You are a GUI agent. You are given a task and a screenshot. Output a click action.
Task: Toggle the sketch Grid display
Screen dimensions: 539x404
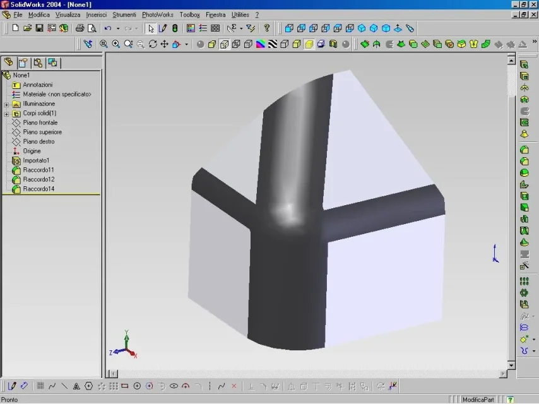pos(40,386)
